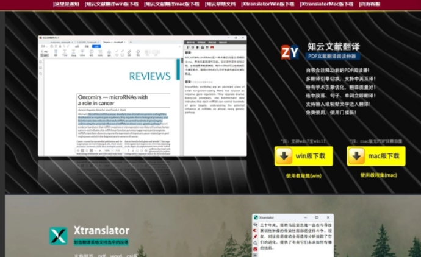Click the REVIEWS heading in the PDF preview

click(x=150, y=76)
